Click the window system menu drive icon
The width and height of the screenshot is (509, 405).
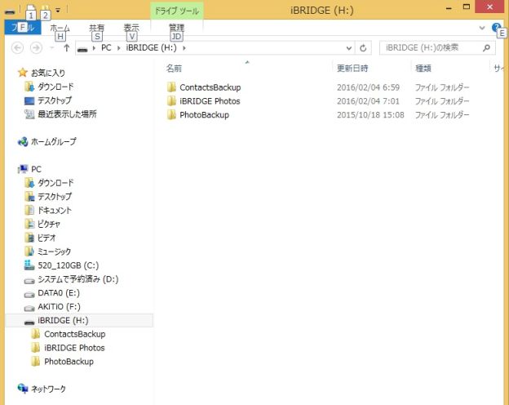click(x=10, y=11)
